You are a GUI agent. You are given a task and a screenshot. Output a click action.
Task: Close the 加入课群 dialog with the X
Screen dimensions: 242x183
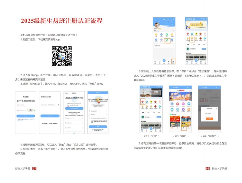[216, 108]
